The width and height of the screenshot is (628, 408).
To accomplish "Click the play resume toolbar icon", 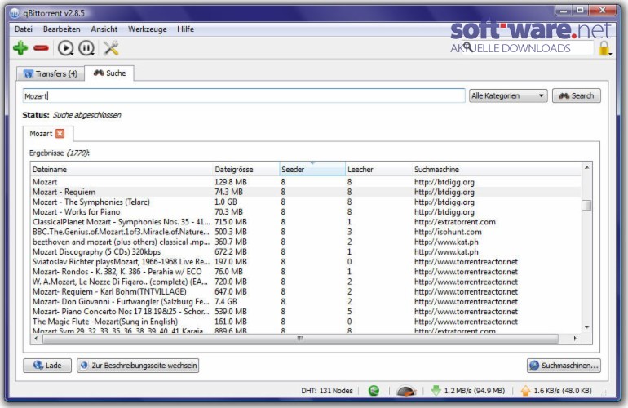I will point(66,48).
